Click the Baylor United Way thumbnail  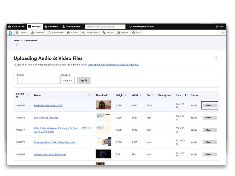point(103,117)
